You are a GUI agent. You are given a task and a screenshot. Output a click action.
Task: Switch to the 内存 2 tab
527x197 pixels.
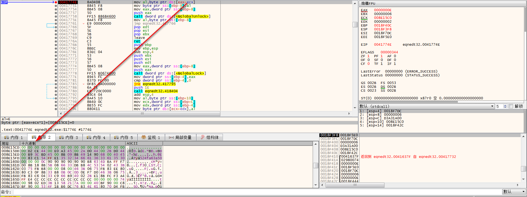42,137
